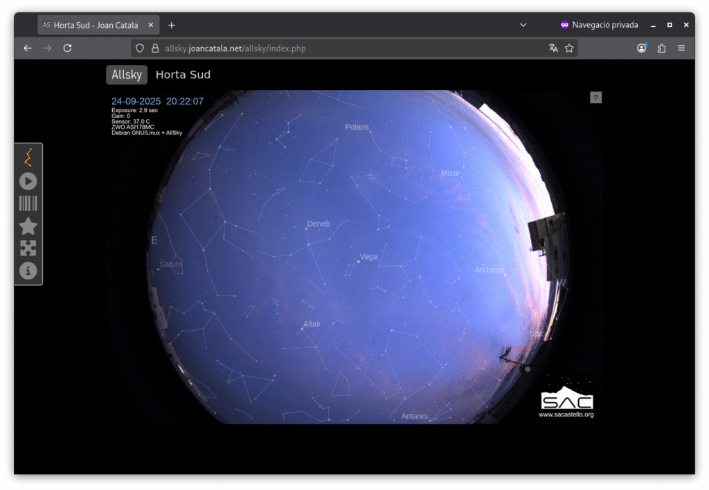Bookmark this page with the star icon
The width and height of the screenshot is (709, 490).
569,48
